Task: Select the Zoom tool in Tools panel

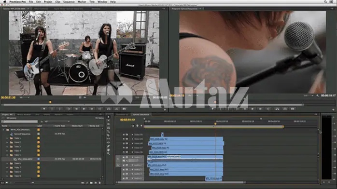Action: click(x=108, y=153)
